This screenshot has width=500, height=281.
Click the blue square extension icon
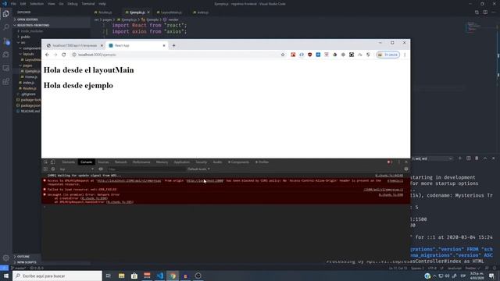tap(318, 55)
